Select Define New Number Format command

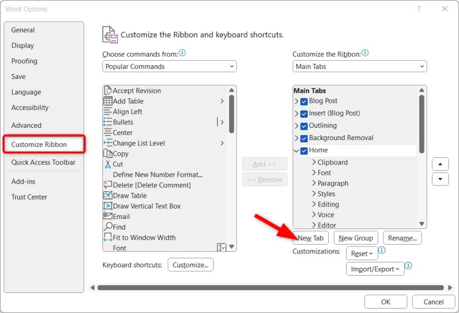point(158,175)
